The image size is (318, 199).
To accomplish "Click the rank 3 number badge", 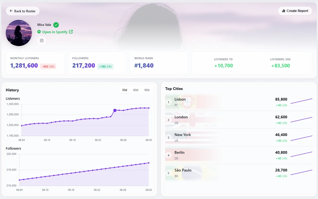I will [169, 138].
